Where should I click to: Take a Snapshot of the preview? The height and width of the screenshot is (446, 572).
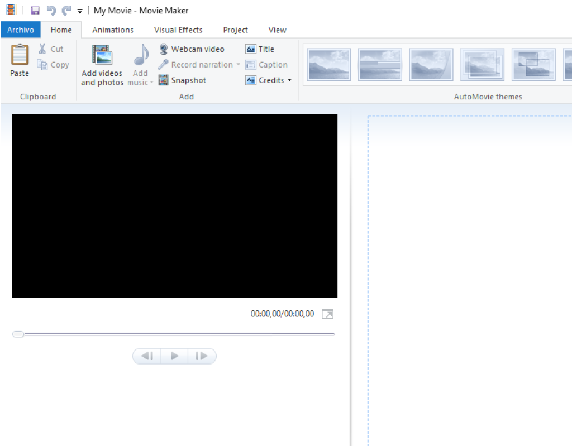164,80
